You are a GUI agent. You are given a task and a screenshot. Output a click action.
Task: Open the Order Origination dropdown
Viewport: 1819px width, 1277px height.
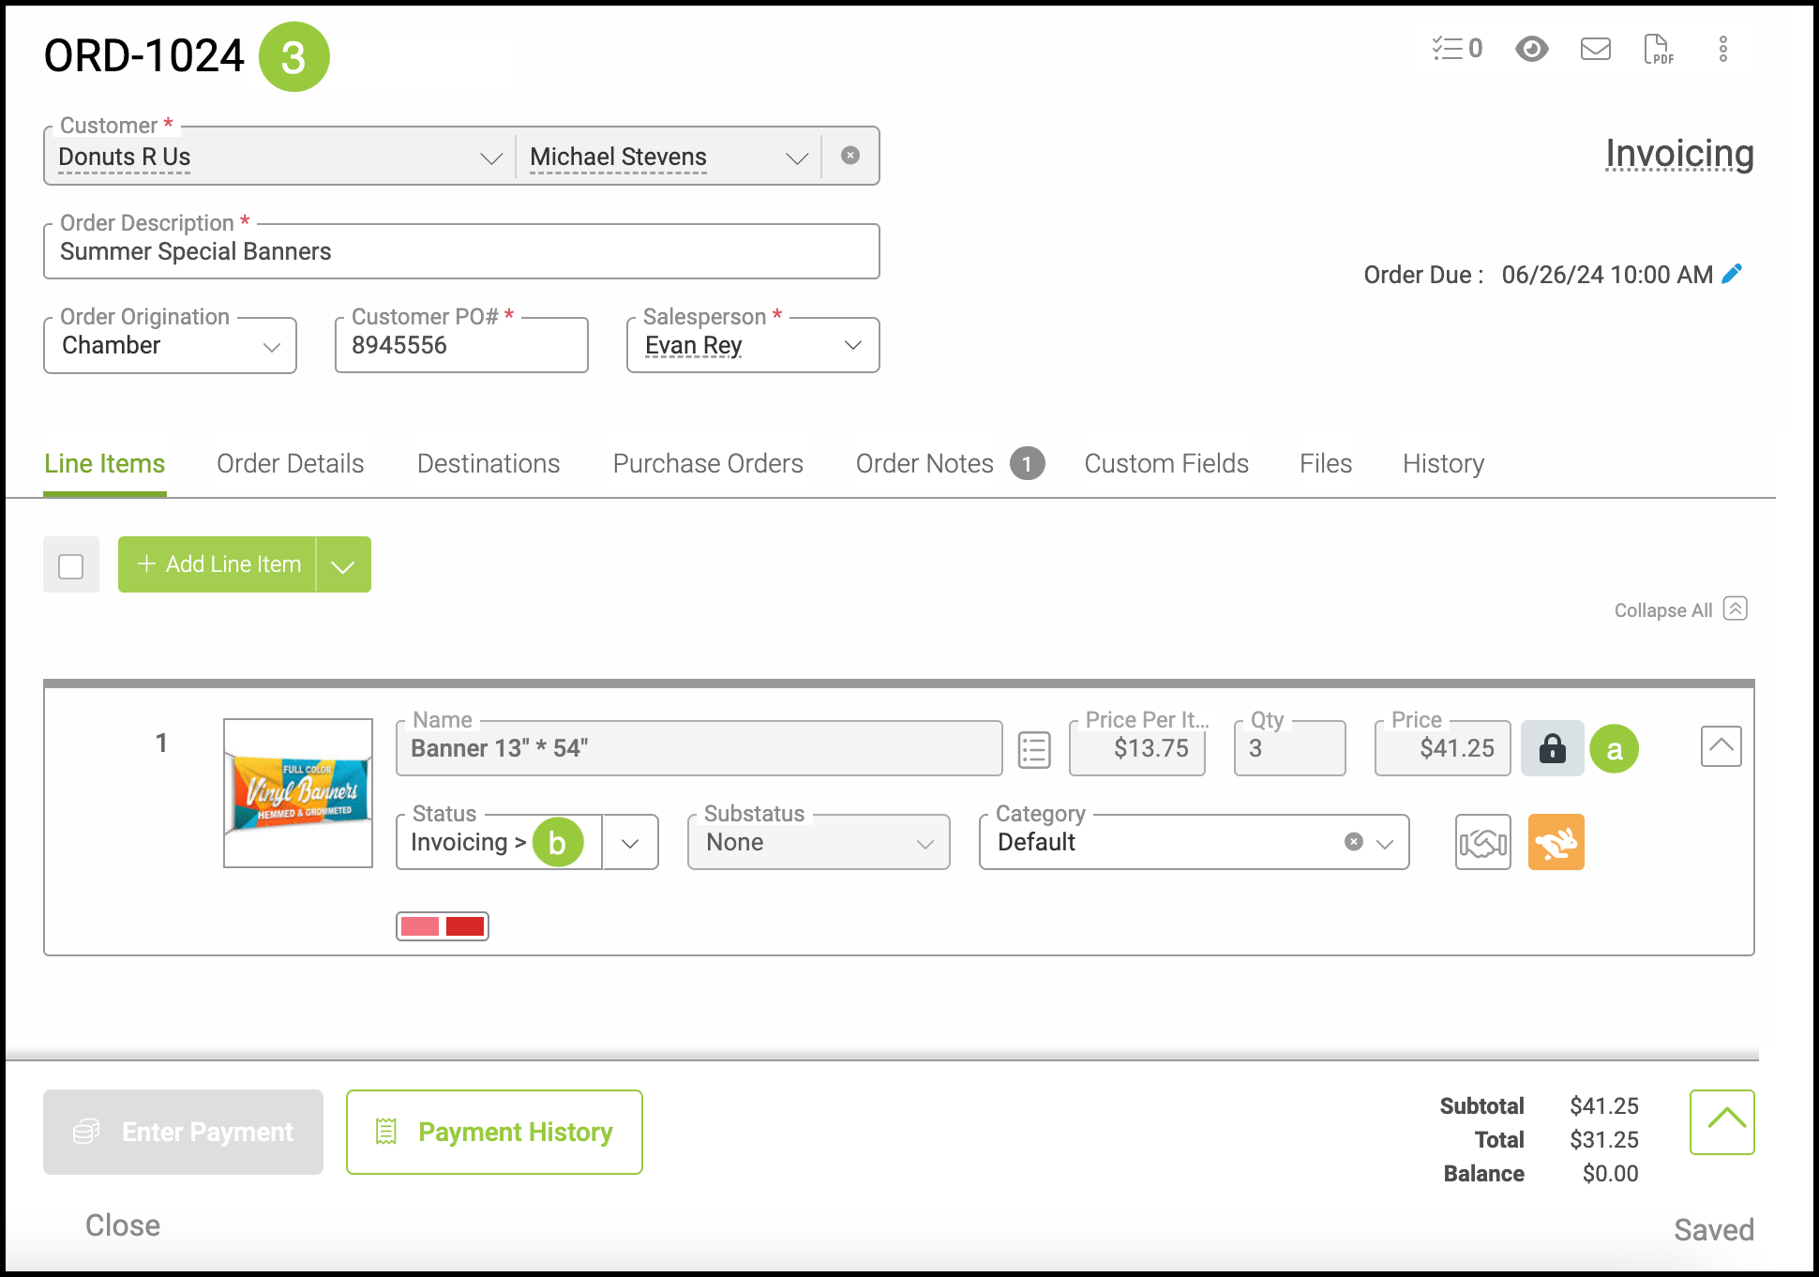click(171, 346)
